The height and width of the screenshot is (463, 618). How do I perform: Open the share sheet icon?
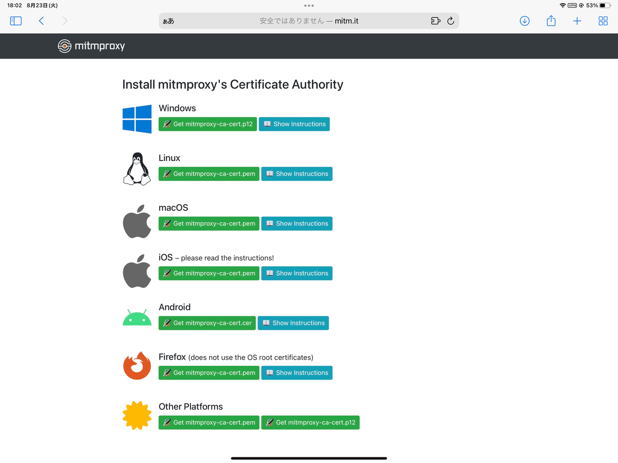click(551, 21)
